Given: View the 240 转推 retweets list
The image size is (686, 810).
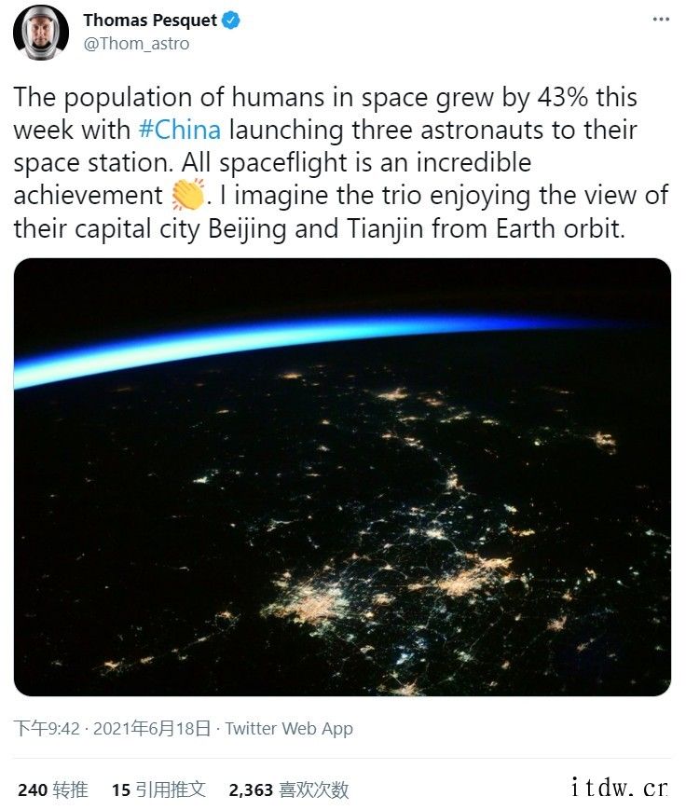Looking at the screenshot, I should (53, 789).
